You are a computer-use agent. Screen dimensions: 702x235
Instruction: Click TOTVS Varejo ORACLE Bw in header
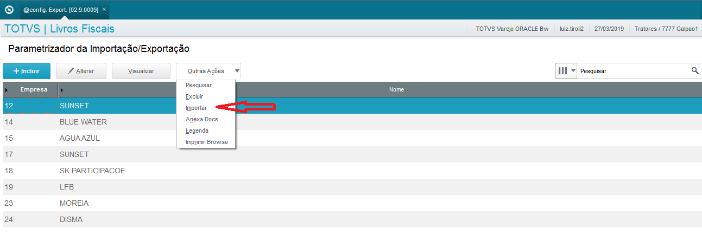[x=512, y=29]
